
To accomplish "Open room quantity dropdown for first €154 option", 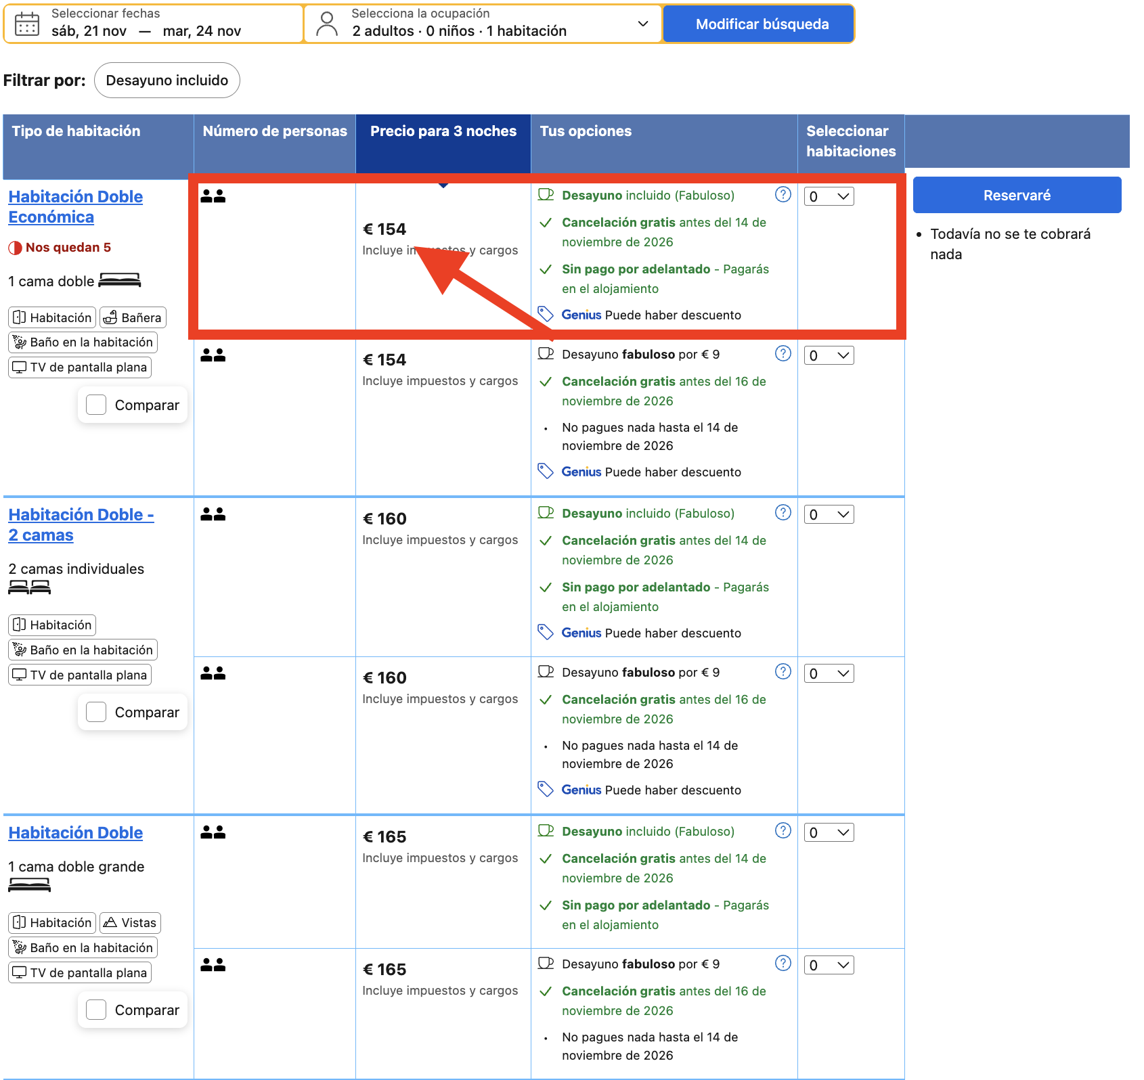I will (x=829, y=196).
